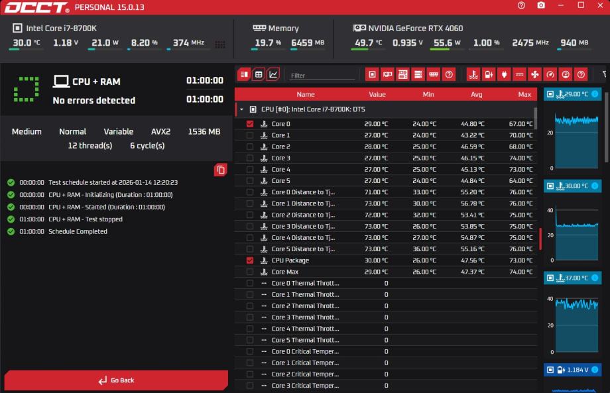Toggle the usage gauge filter icon
This screenshot has width=610, height=393.
566,74
